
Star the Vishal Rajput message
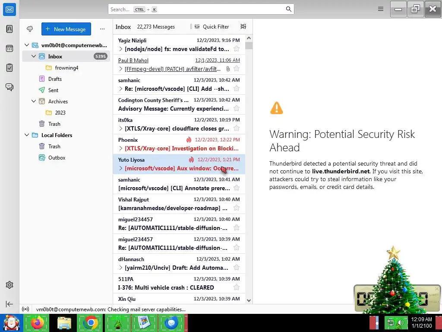tap(237, 208)
